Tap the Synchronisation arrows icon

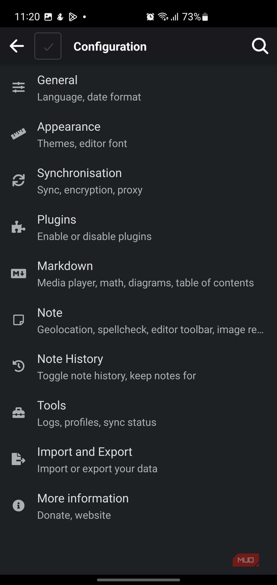[x=18, y=180]
